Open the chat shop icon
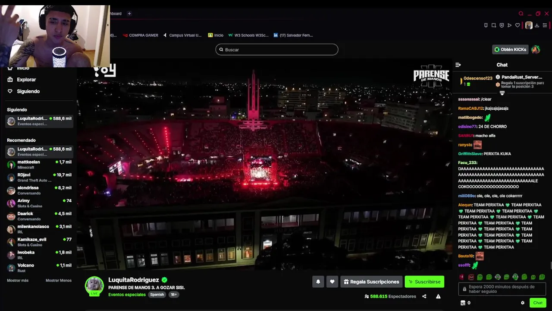The width and height of the screenshot is (552, 311). click(x=463, y=303)
